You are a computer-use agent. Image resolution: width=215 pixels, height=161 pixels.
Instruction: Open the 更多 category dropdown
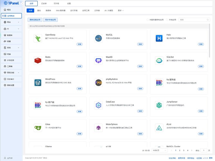pyautogui.click(x=121, y=10)
